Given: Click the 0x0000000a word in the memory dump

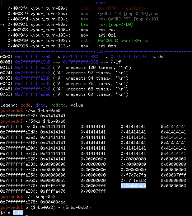Looking at the screenshot, I should pyautogui.click(x=93, y=159).
